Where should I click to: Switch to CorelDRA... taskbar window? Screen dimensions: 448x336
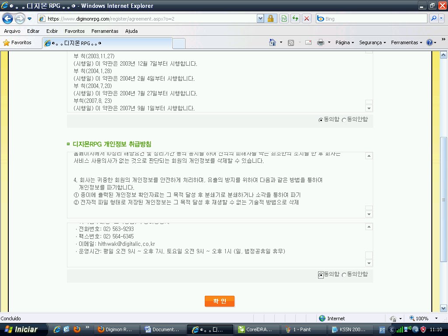(257, 329)
